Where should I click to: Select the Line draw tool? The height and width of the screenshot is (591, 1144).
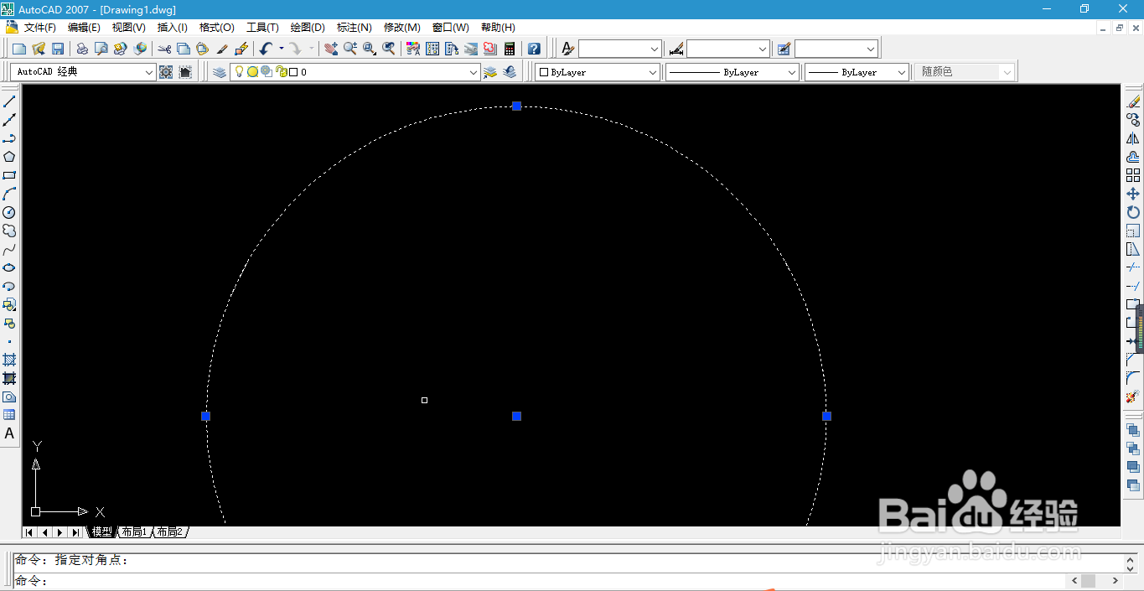click(9, 101)
